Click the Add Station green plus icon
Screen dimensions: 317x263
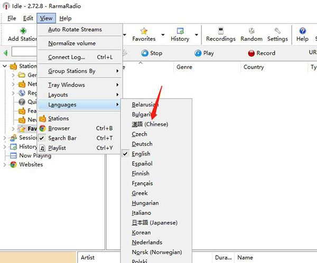click(23, 31)
